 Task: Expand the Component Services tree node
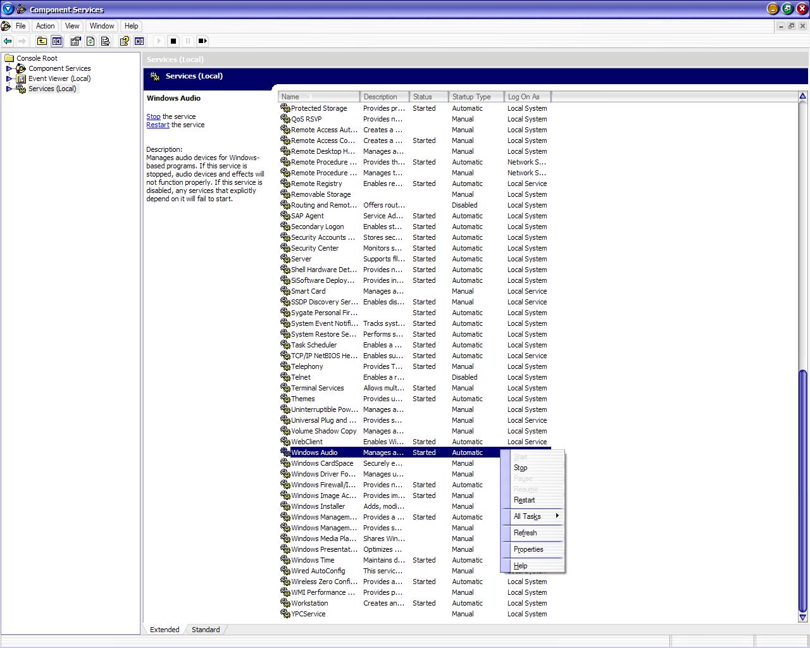pyautogui.click(x=9, y=68)
